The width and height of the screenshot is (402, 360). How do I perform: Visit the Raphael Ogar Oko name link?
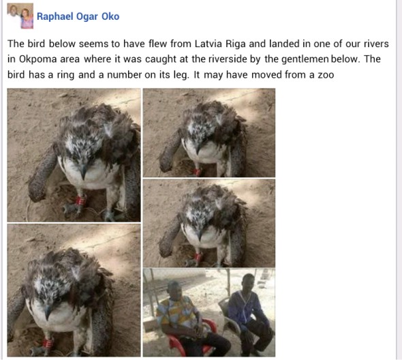[x=78, y=16]
